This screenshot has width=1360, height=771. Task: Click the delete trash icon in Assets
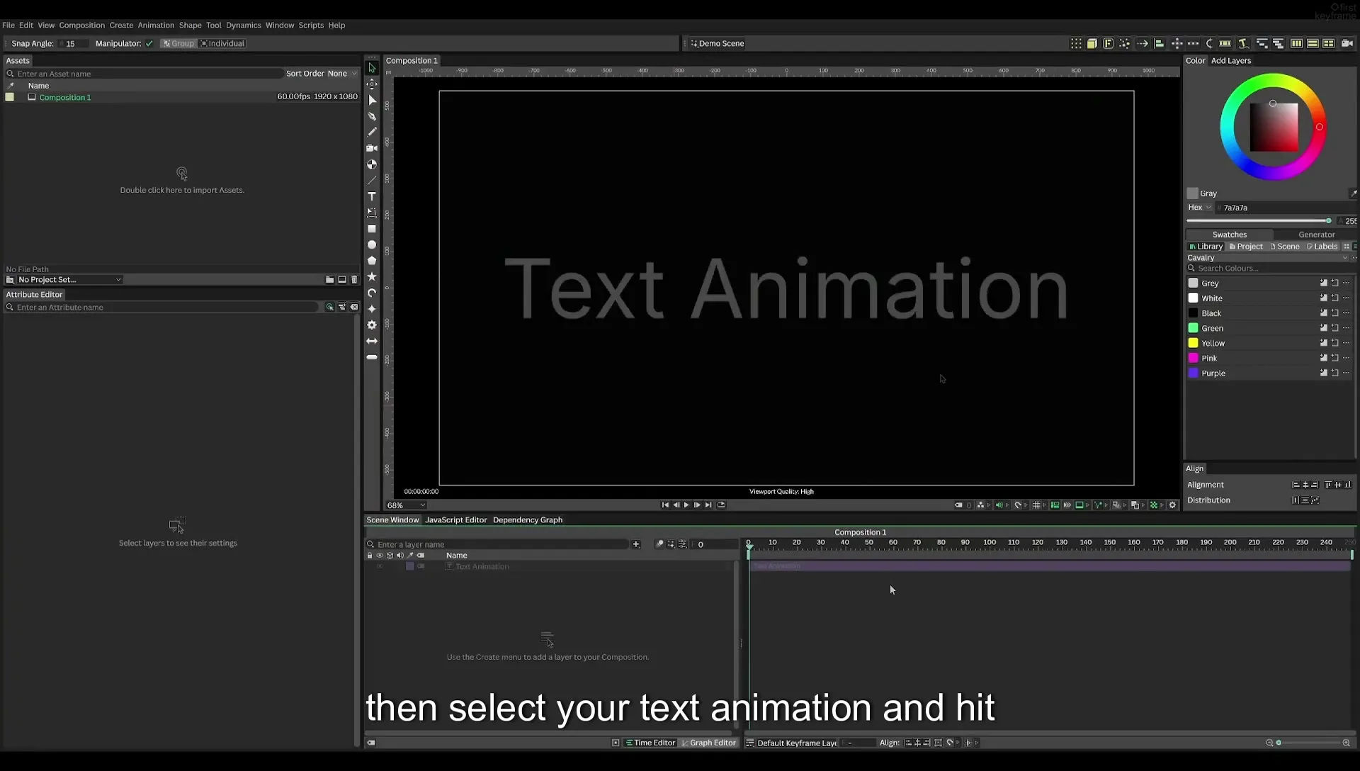[x=354, y=280]
